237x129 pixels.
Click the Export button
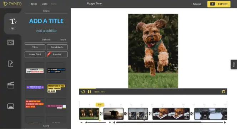coord(219,4)
